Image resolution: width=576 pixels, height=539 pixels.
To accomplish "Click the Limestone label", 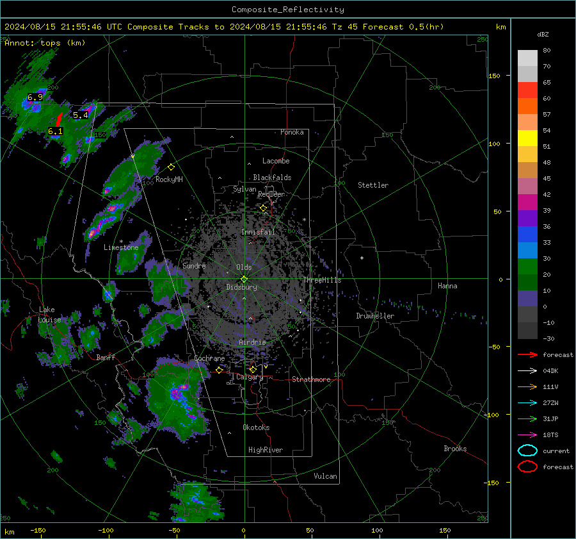I will coord(121,247).
